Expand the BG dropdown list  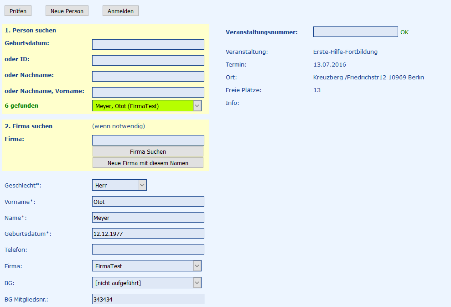point(146,283)
